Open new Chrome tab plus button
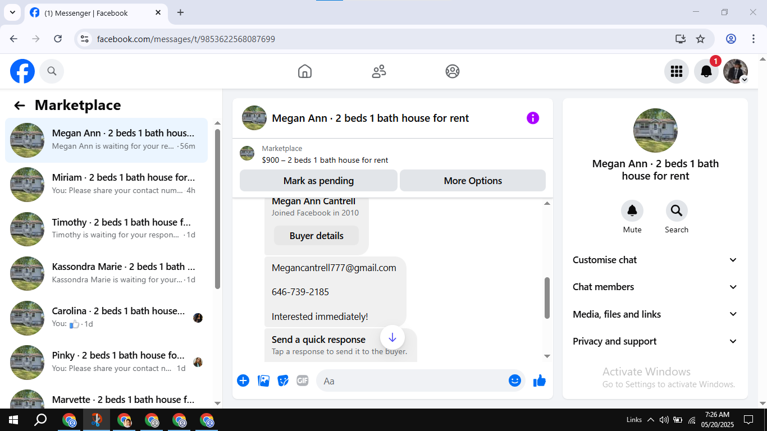 (180, 12)
